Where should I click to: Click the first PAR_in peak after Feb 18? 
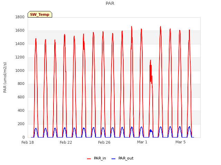pos(36,39)
